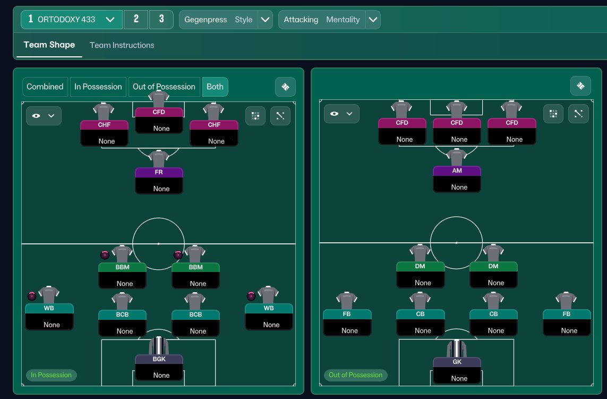This screenshot has width=607, height=399.
Task: Select the CFD striker on In Possession pitch
Action: 159,120
